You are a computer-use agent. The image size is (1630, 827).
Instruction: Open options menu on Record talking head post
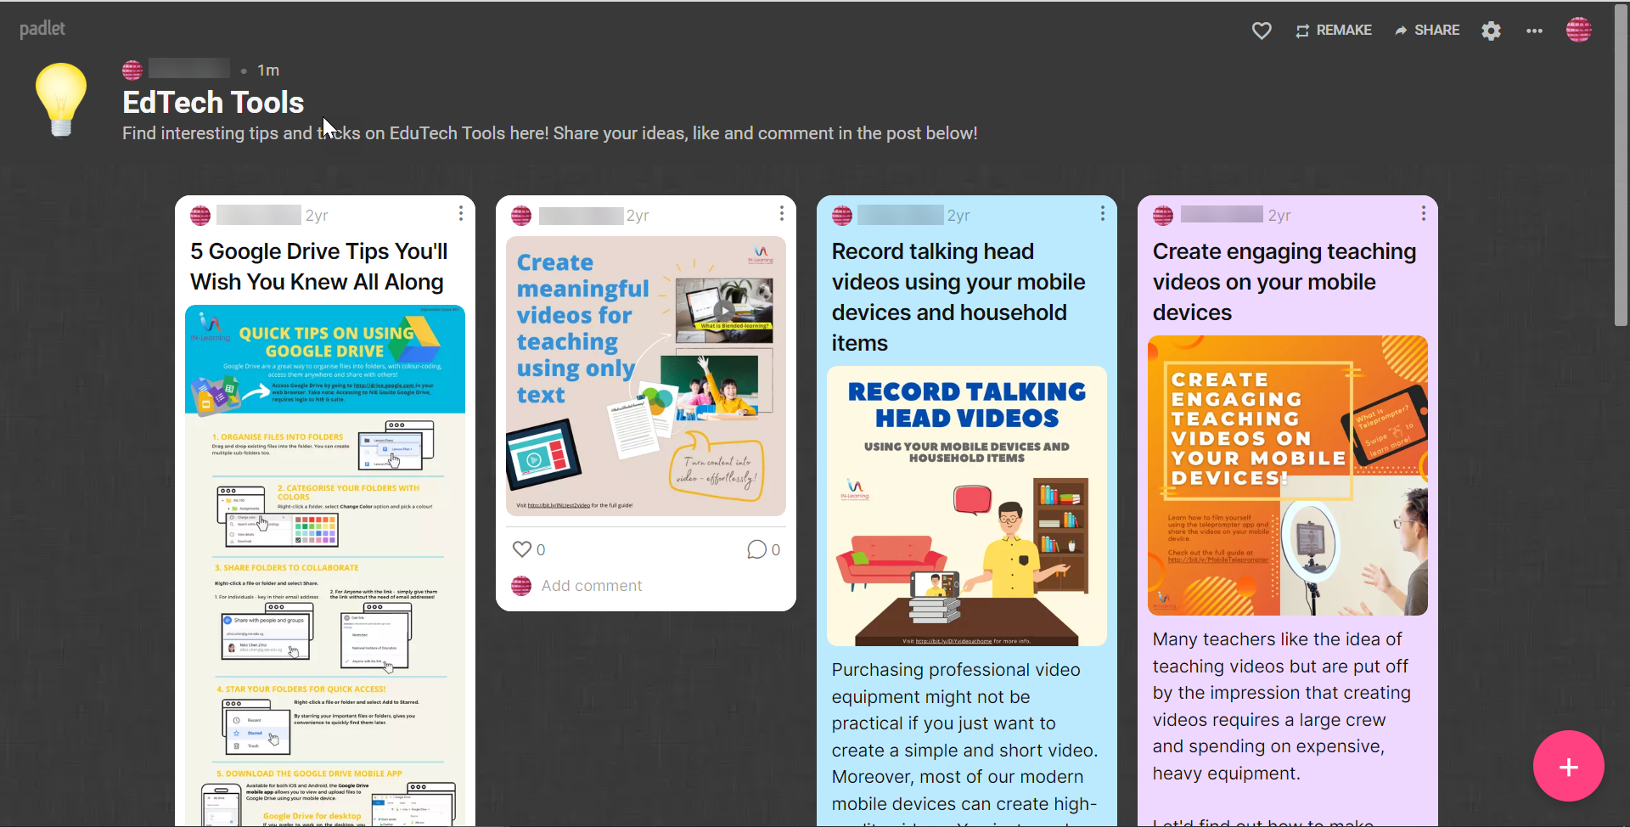tap(1103, 213)
